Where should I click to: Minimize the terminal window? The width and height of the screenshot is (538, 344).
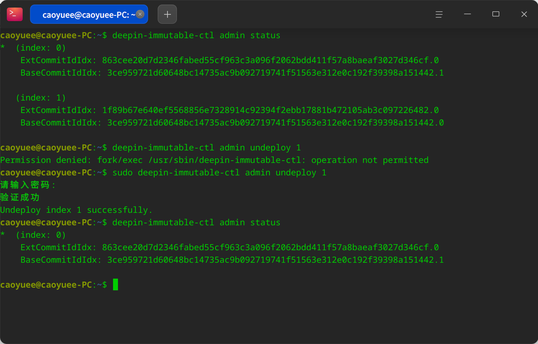[467, 14]
